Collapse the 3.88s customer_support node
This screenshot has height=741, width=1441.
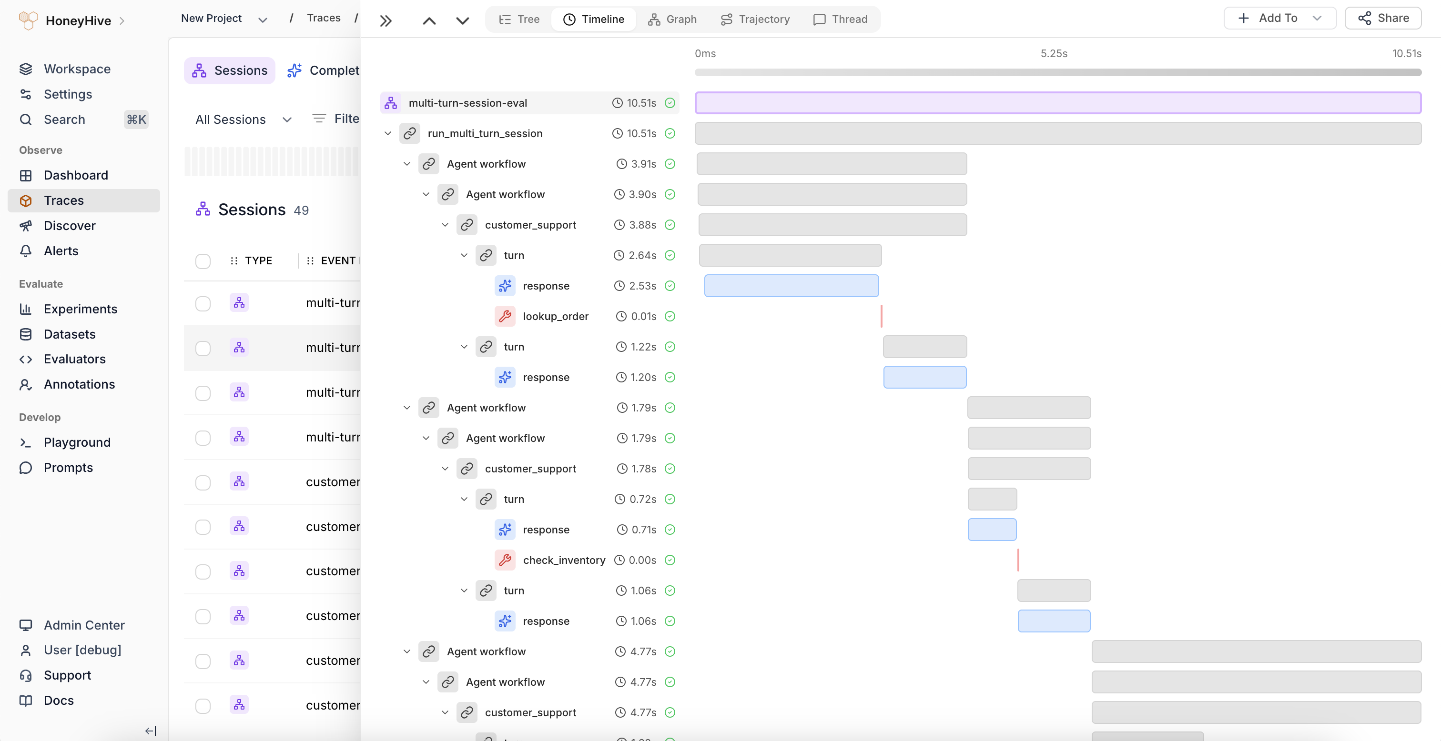[445, 225]
